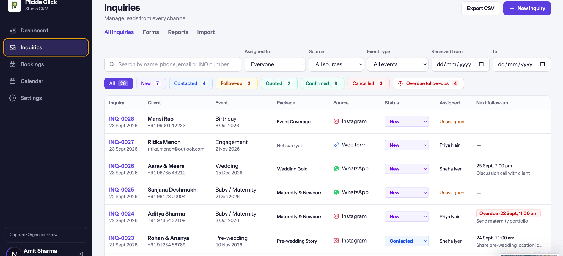Click the Export CSV button
Viewport: 563px width, 256px height.
(x=480, y=8)
